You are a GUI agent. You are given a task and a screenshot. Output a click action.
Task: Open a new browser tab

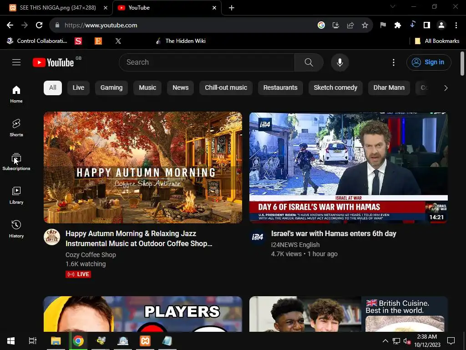tap(232, 8)
